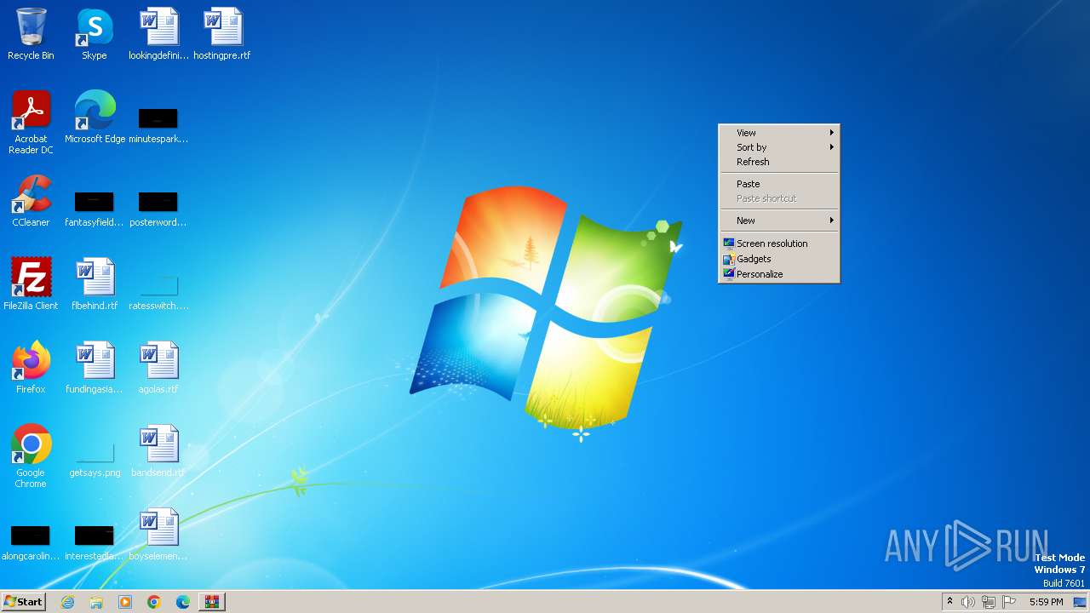The width and height of the screenshot is (1090, 613).
Task: Open Personalize from the context menu
Action: [x=779, y=274]
